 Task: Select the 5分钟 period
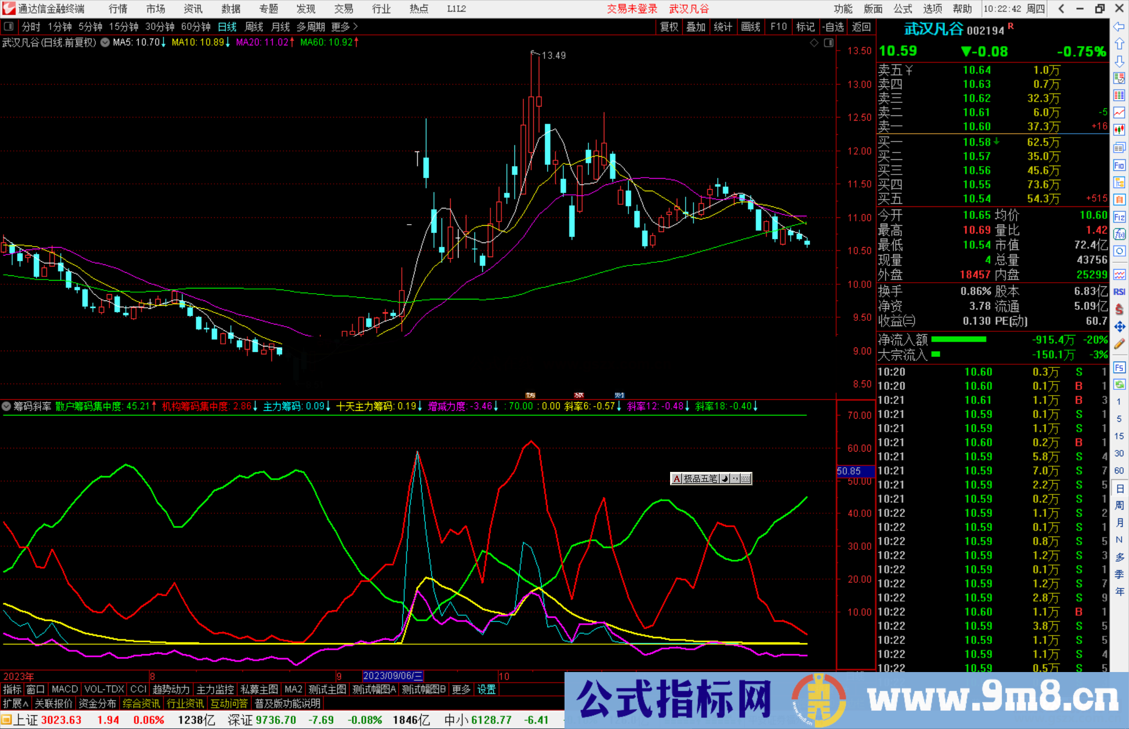(x=90, y=27)
